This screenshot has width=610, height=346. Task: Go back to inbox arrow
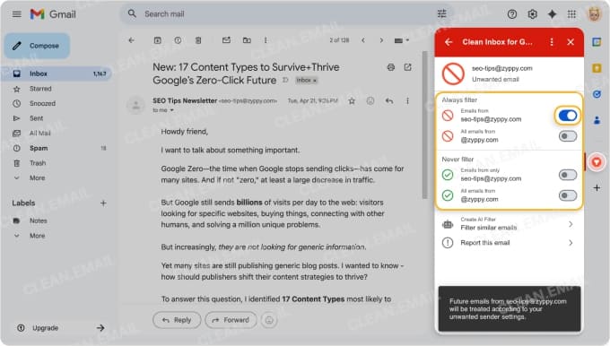(x=132, y=40)
